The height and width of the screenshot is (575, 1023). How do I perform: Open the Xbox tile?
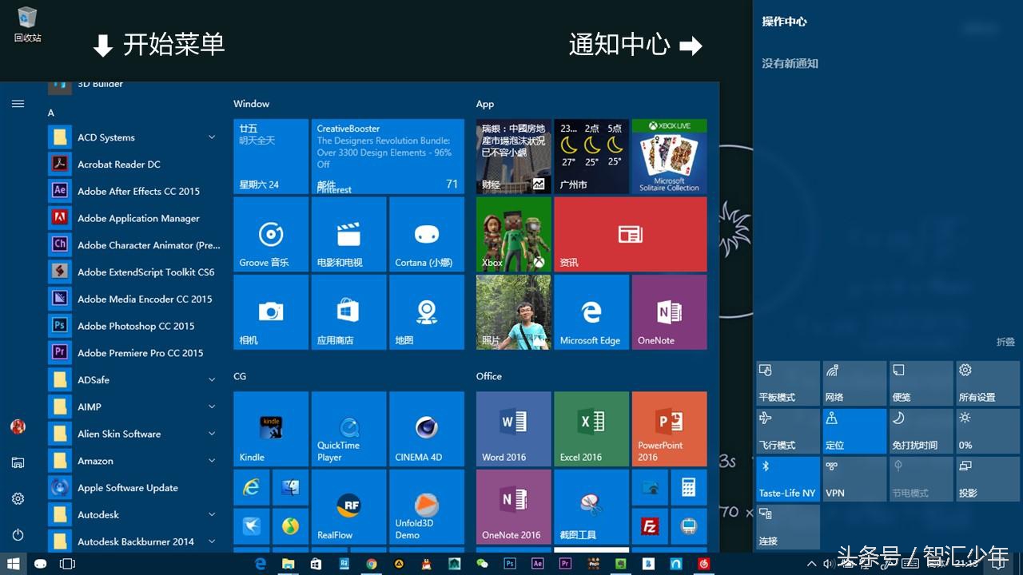(514, 234)
